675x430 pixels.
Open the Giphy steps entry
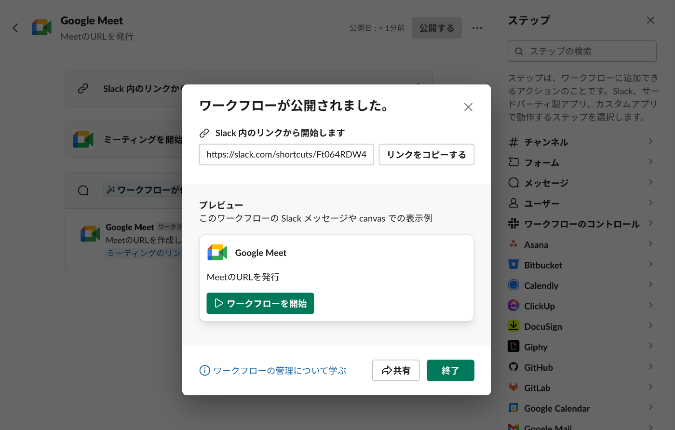tap(582, 347)
